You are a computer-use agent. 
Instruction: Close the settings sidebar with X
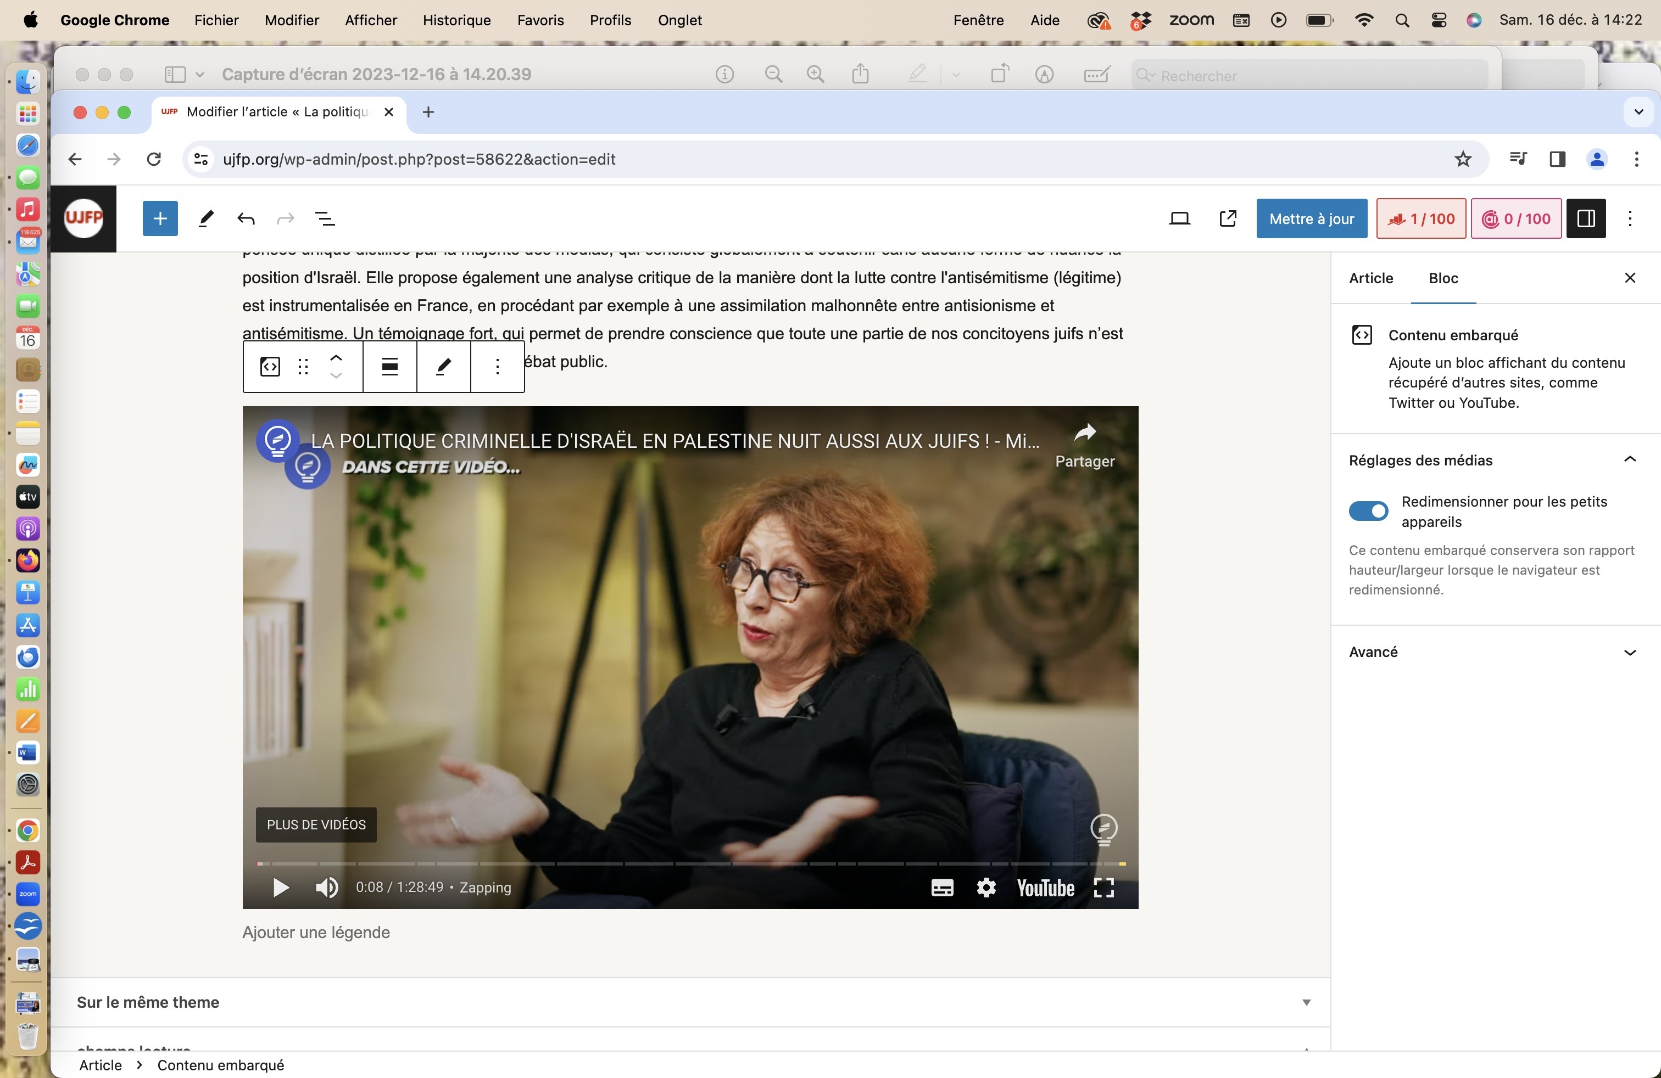pyautogui.click(x=1630, y=278)
